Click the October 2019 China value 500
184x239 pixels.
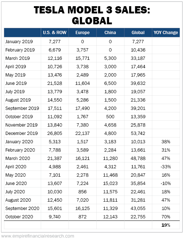coord(110,117)
